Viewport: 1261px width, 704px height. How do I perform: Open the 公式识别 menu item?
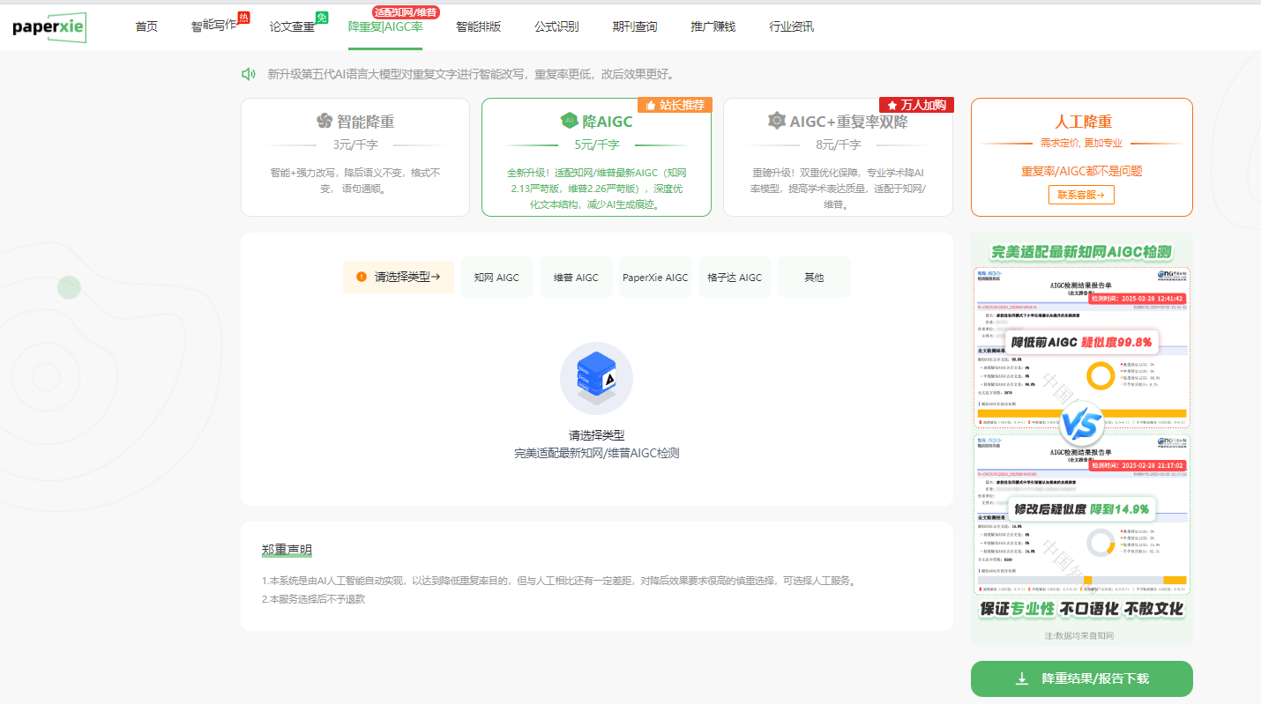[556, 26]
